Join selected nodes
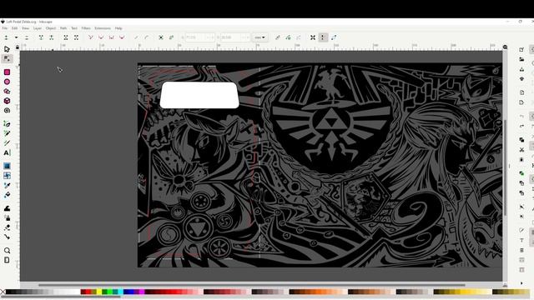Screen dimensions: 534x300 click(41, 37)
